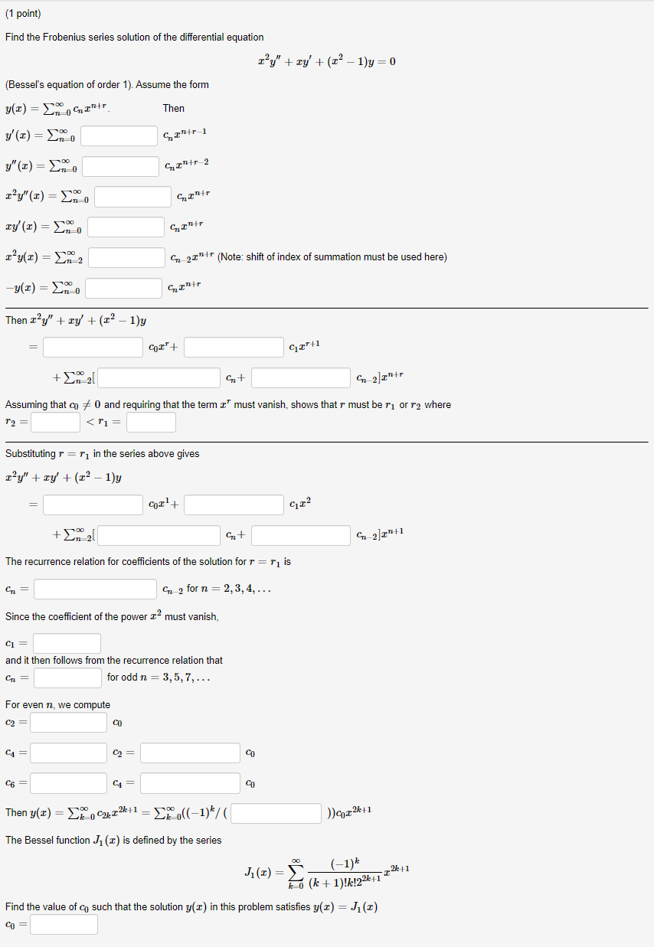Click the final c0 answer box for J1(x)
Viewport: 654px width, 947px height.
point(64,924)
